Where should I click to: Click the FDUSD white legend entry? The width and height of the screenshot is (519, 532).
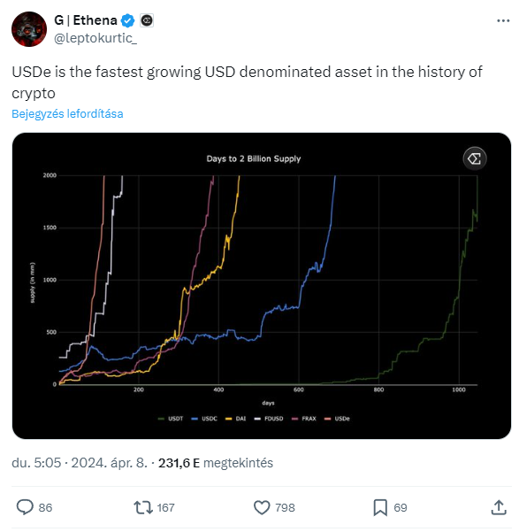click(x=269, y=419)
